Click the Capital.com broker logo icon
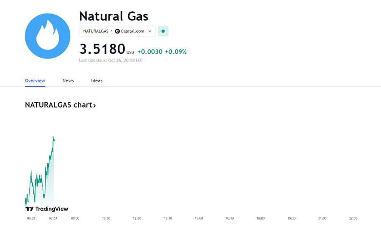Screen dimensions: 381x225 point(117,31)
